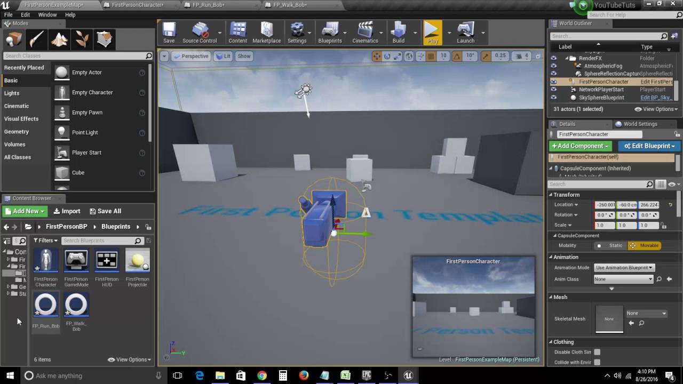This screenshot has width=683, height=384.
Task: Open the Settings toolbar icon
Action: tap(297, 33)
